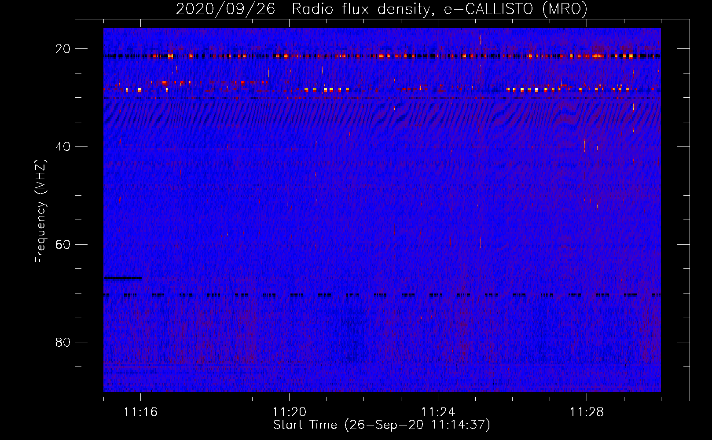Click the 11:20 time tick label
Viewport: 712px width, 440px height.
coord(289,412)
